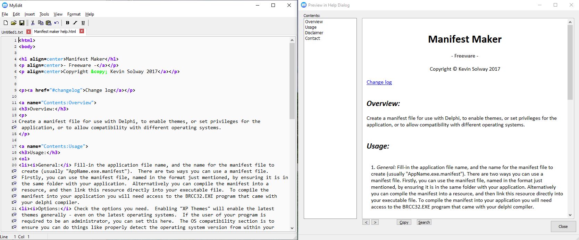This screenshot has width=579, height=240.
Task: Click "- Freeware -" text in preview
Action: coord(465,56)
